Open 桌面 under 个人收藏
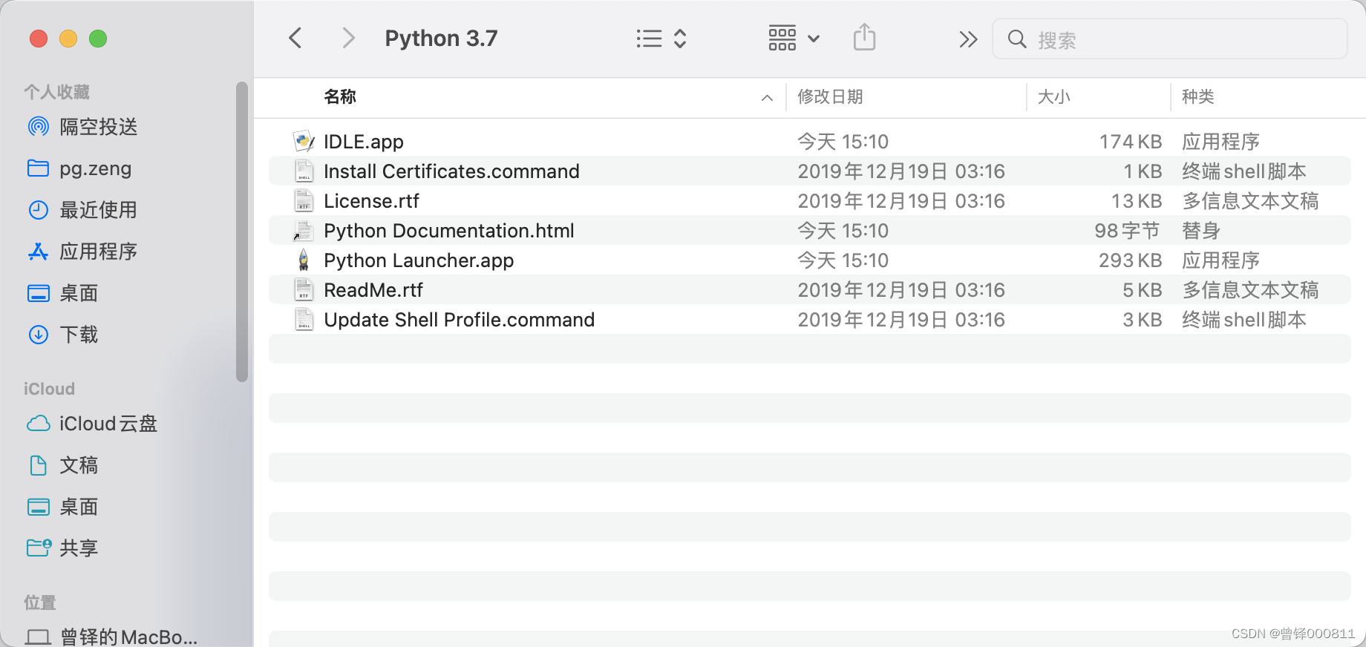1366x647 pixels. coord(79,293)
